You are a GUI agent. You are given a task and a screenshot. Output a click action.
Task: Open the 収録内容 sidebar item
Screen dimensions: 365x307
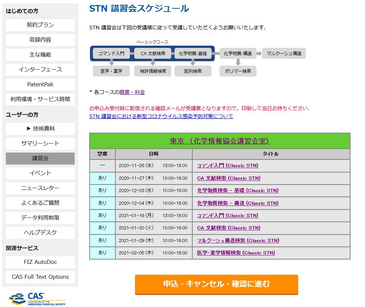point(40,40)
